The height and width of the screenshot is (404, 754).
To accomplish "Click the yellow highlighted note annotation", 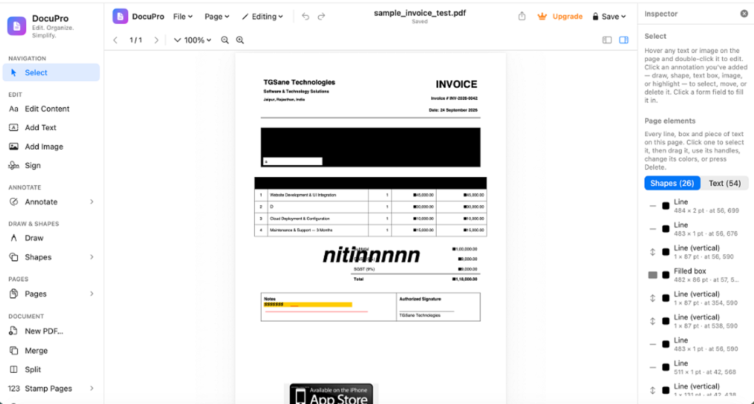I will [308, 305].
